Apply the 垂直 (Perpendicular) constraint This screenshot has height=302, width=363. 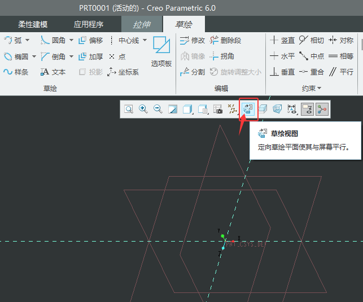(x=282, y=72)
